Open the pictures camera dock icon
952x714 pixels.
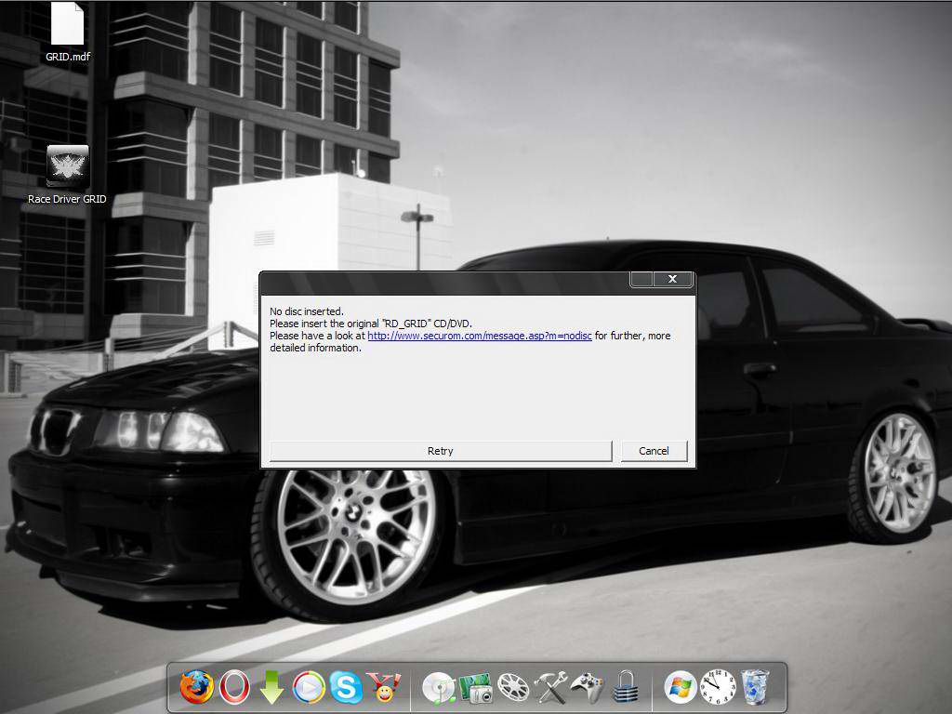[476, 688]
